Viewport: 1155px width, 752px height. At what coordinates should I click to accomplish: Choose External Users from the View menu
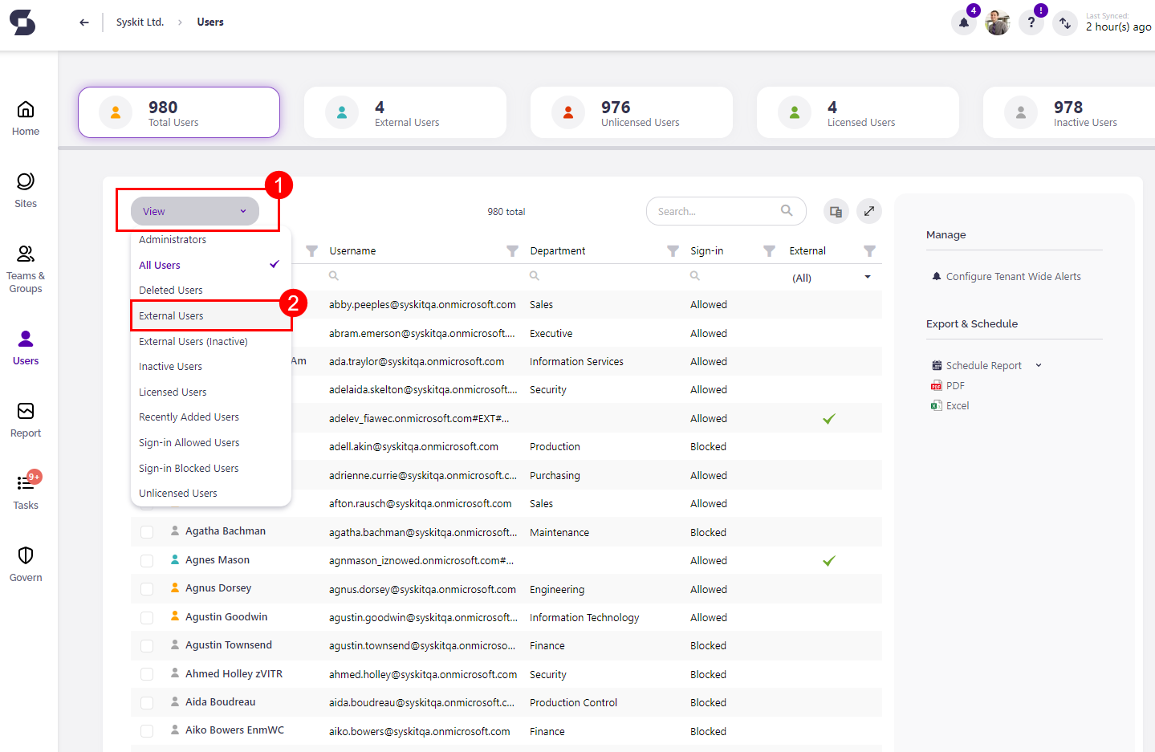[x=173, y=315]
